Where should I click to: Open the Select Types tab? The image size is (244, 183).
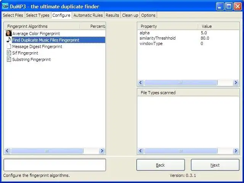(x=38, y=15)
